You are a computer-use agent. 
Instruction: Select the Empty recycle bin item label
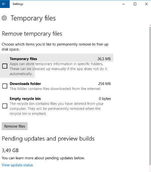25,99
